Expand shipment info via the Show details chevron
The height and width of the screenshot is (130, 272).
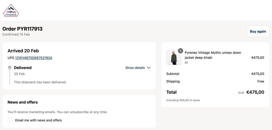149,68
